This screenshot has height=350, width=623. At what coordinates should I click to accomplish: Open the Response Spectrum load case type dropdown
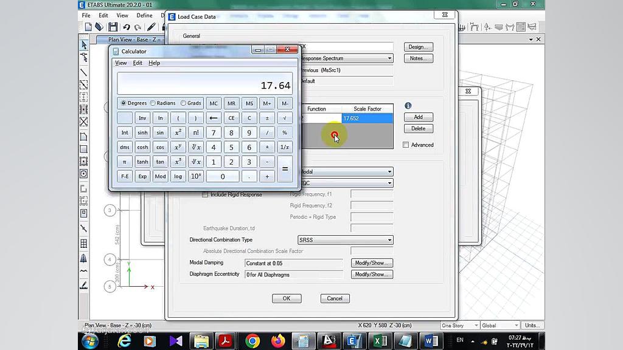389,58
